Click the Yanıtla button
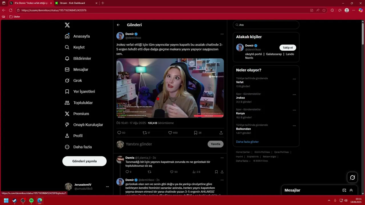The image size is (365, 205). (x=216, y=144)
